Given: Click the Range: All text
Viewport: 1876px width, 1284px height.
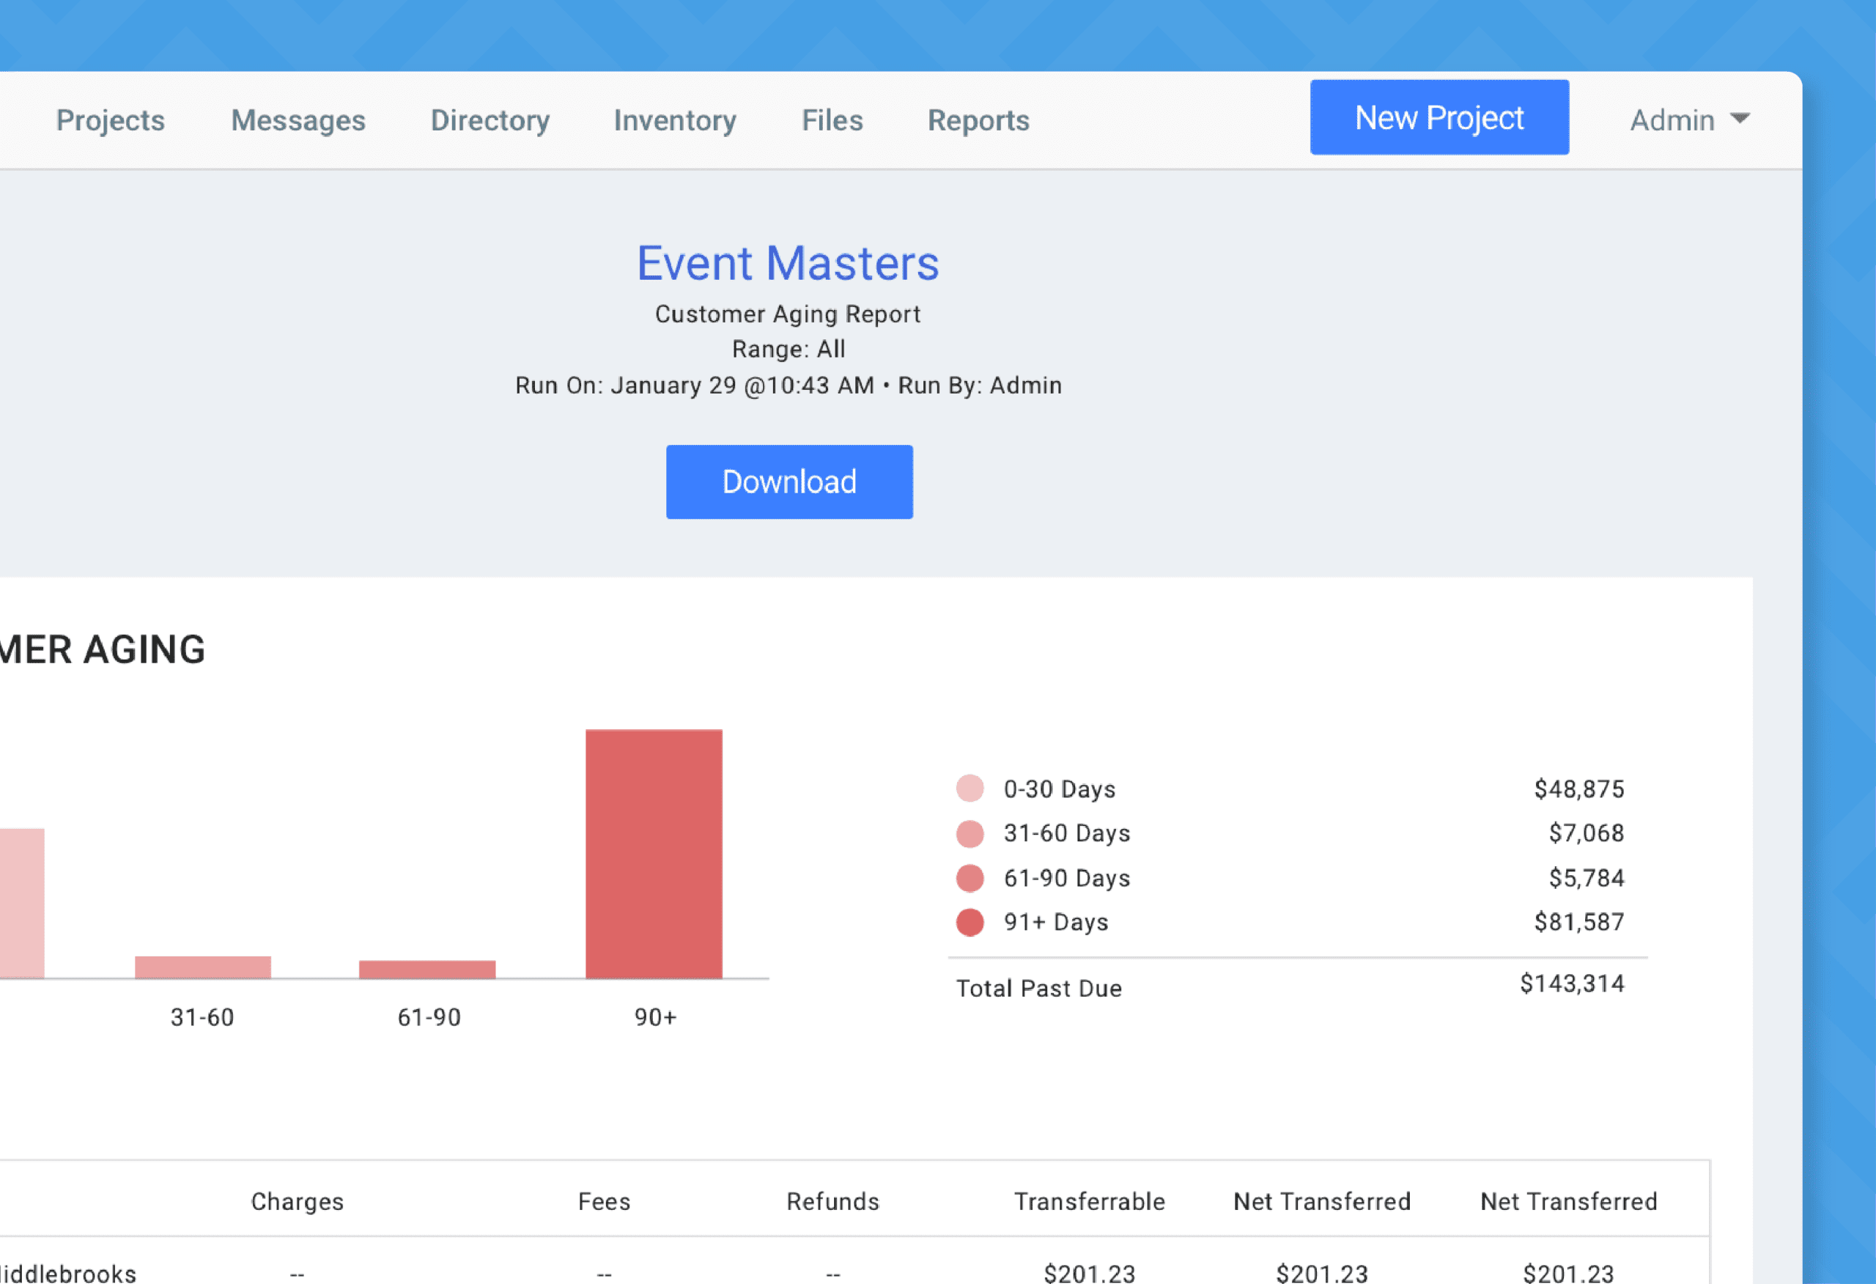Looking at the screenshot, I should [x=788, y=350].
